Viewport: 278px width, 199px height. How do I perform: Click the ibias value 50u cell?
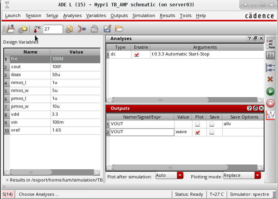75,75
